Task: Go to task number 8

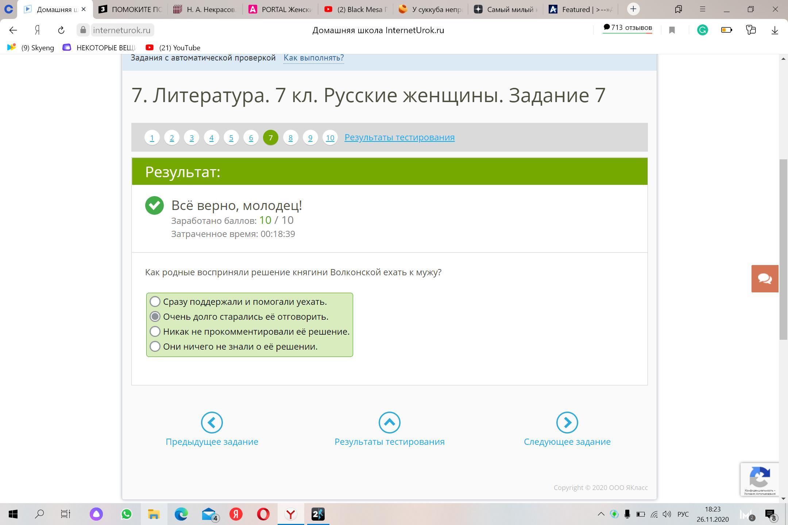Action: pos(290,138)
